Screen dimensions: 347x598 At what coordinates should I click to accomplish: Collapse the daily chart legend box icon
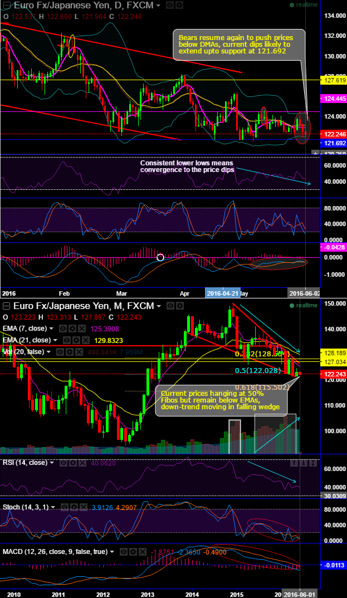6,6
